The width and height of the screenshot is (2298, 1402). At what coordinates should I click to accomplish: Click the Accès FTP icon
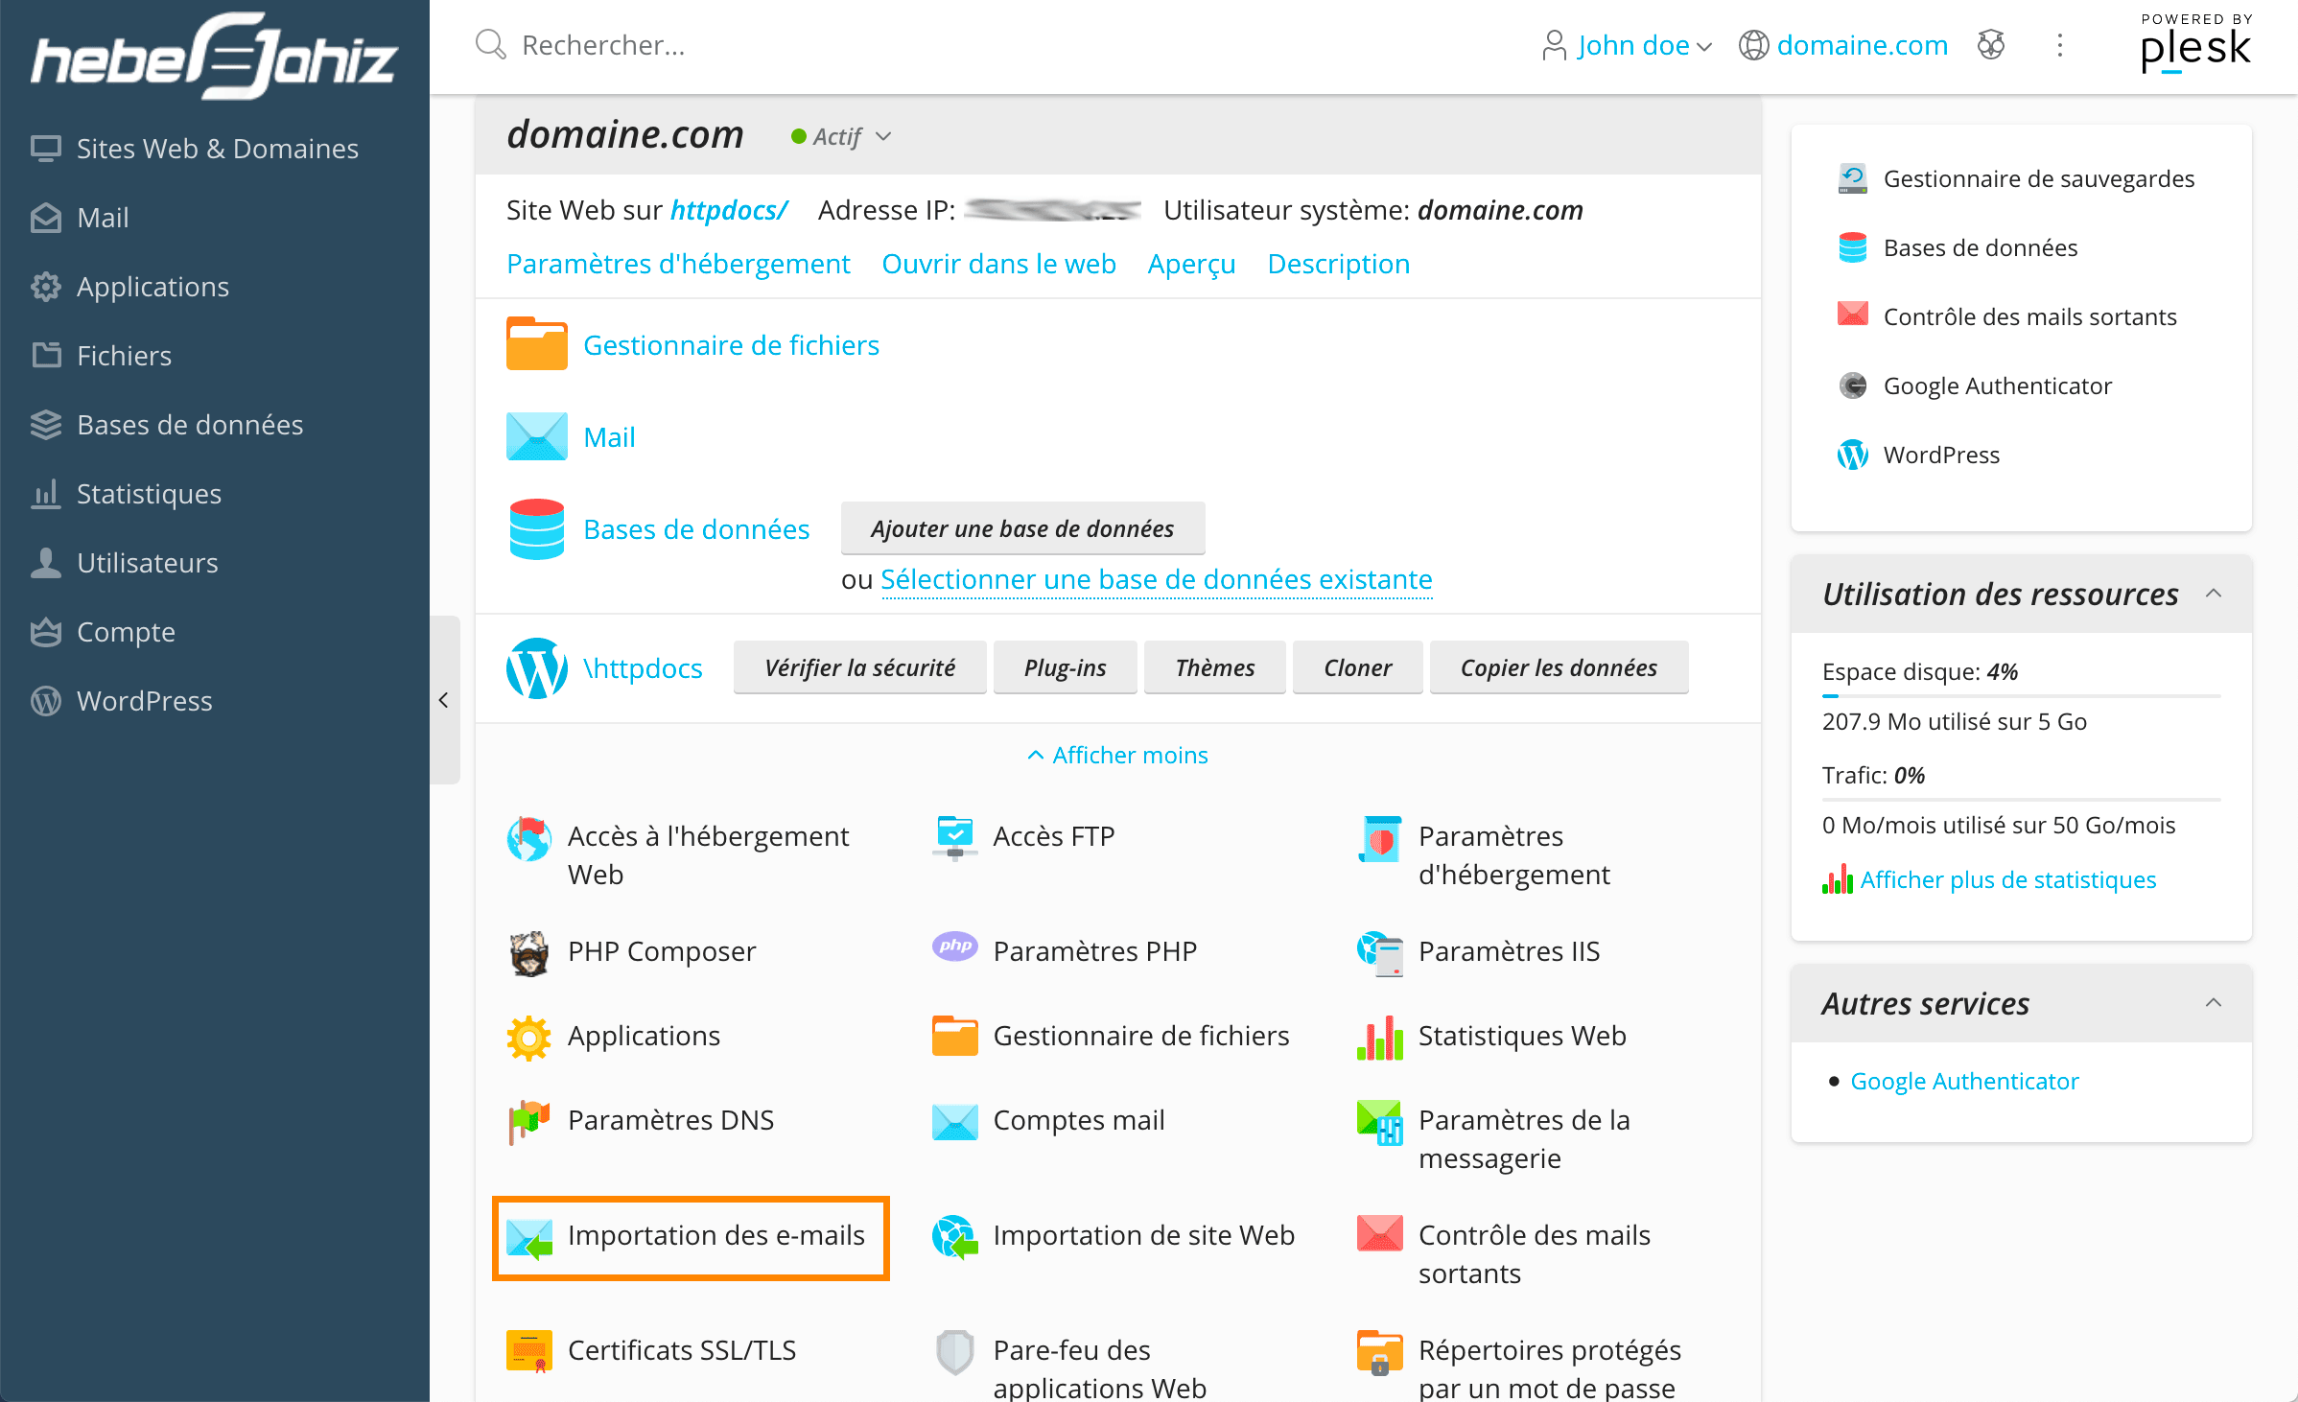tap(954, 837)
